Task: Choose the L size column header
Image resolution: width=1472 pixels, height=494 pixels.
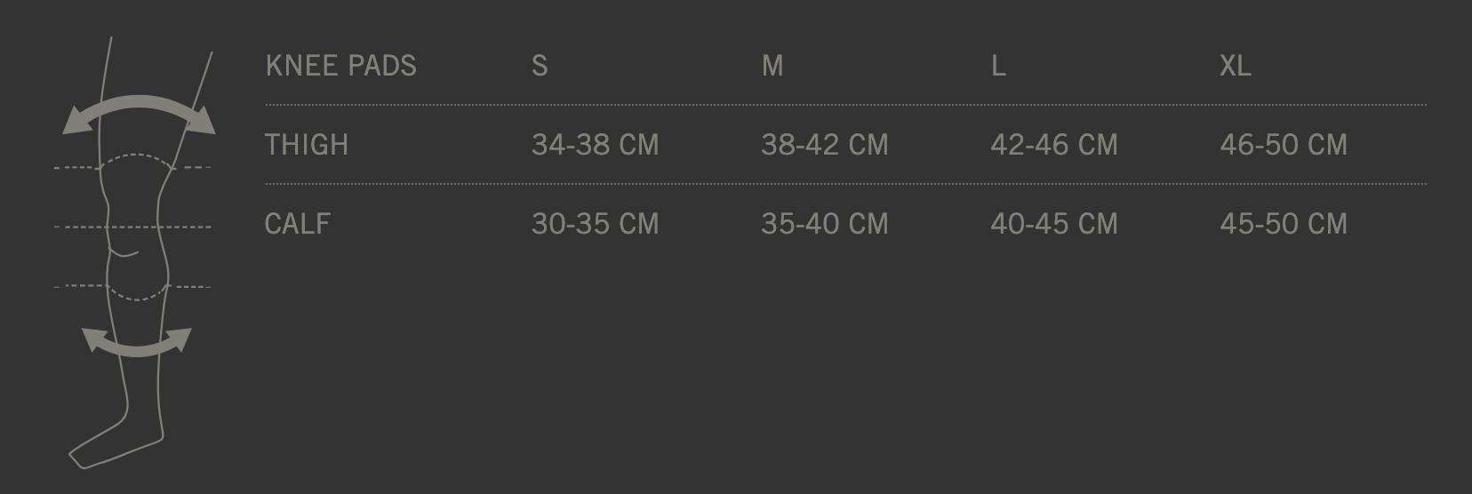Action: [x=998, y=66]
